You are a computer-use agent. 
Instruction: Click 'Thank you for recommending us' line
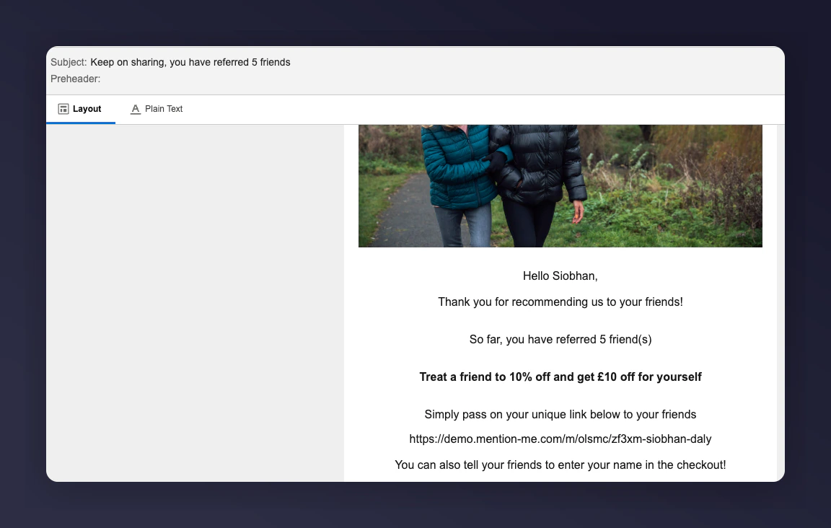point(560,302)
